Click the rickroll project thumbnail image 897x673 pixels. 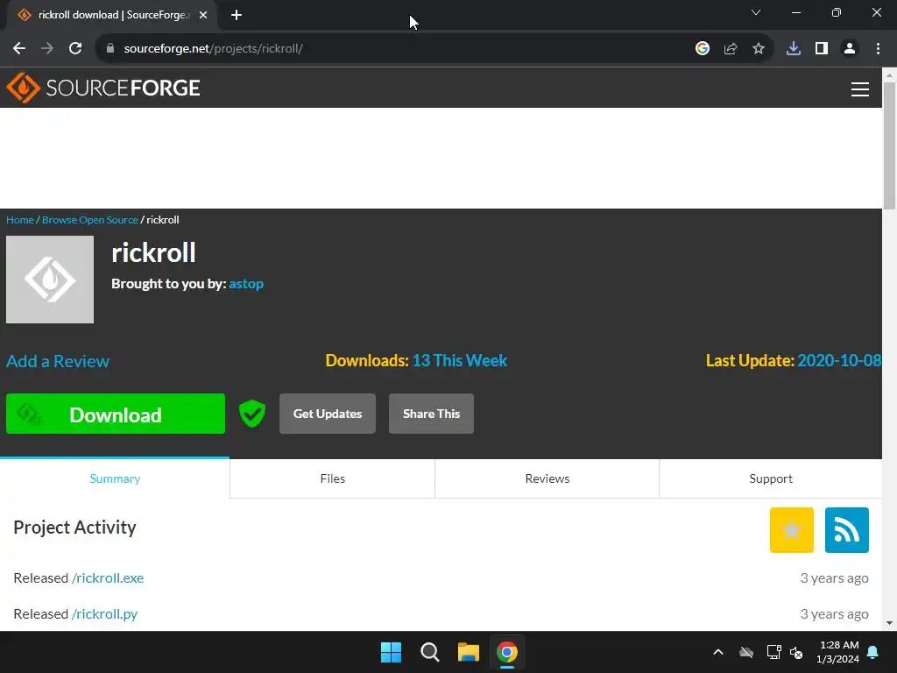click(x=50, y=280)
